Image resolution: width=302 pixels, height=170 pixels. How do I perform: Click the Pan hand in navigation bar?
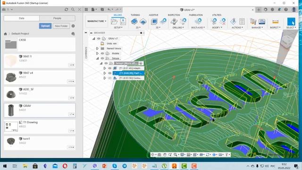pyautogui.click(x=165, y=154)
